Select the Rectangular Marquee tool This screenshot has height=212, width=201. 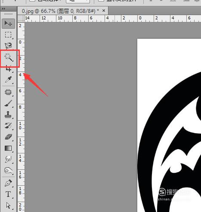pyautogui.click(x=8, y=35)
